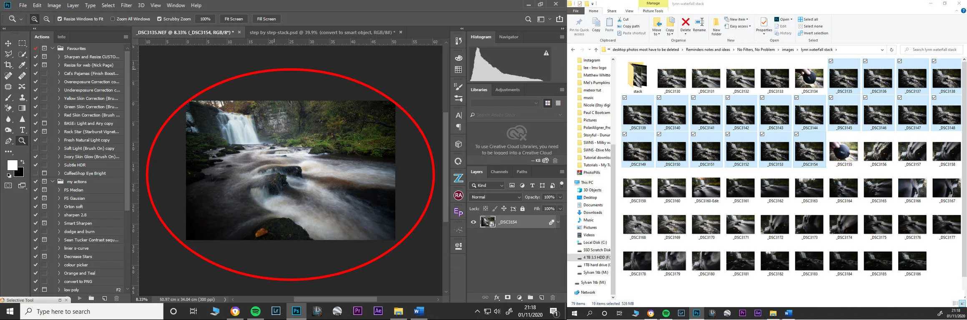Screen dimensions: 967x320
Task: Toggle lock all for the layer
Action: [x=522, y=208]
